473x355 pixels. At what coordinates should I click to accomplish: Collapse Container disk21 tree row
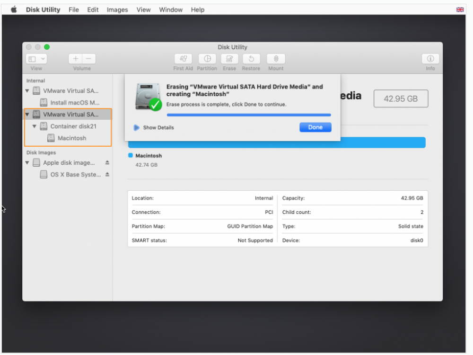[x=35, y=126]
